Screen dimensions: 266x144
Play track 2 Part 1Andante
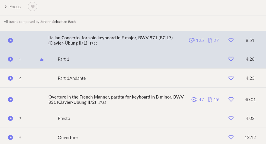point(10,78)
